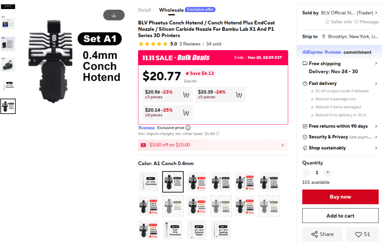Expand Free returns within 90 days
382x246 pixels.
[376, 126]
